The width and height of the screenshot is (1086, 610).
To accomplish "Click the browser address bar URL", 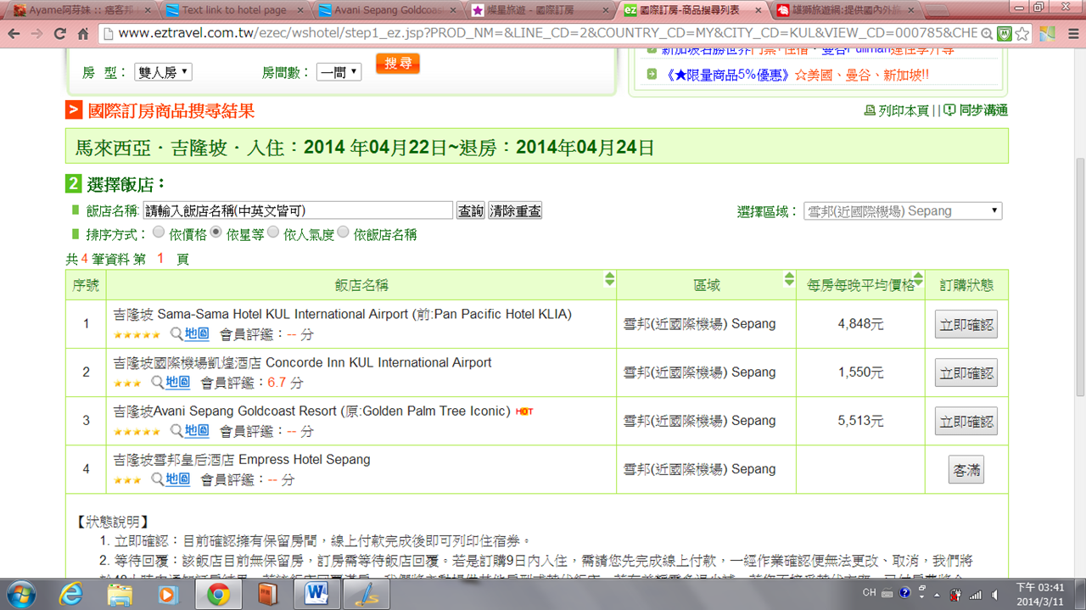I will coord(547,34).
